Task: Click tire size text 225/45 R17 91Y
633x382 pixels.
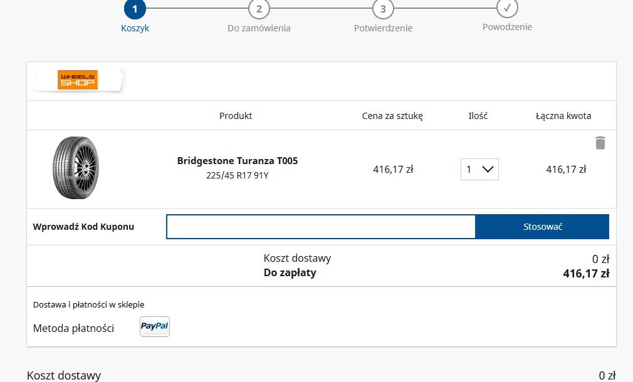Action: point(238,175)
